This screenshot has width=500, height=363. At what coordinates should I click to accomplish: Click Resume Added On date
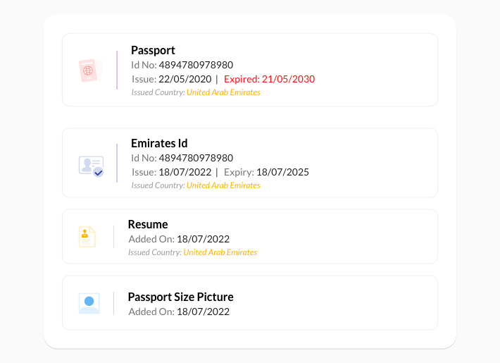click(203, 239)
